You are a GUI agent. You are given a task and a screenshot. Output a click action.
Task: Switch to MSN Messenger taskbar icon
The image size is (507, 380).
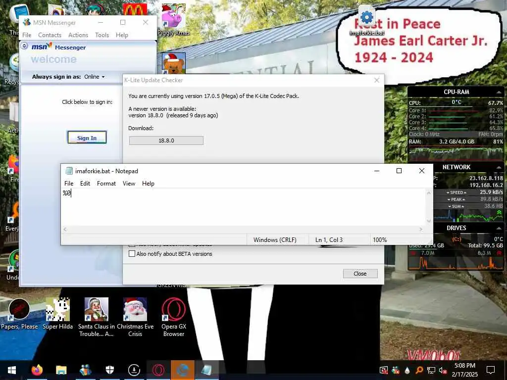click(85, 370)
